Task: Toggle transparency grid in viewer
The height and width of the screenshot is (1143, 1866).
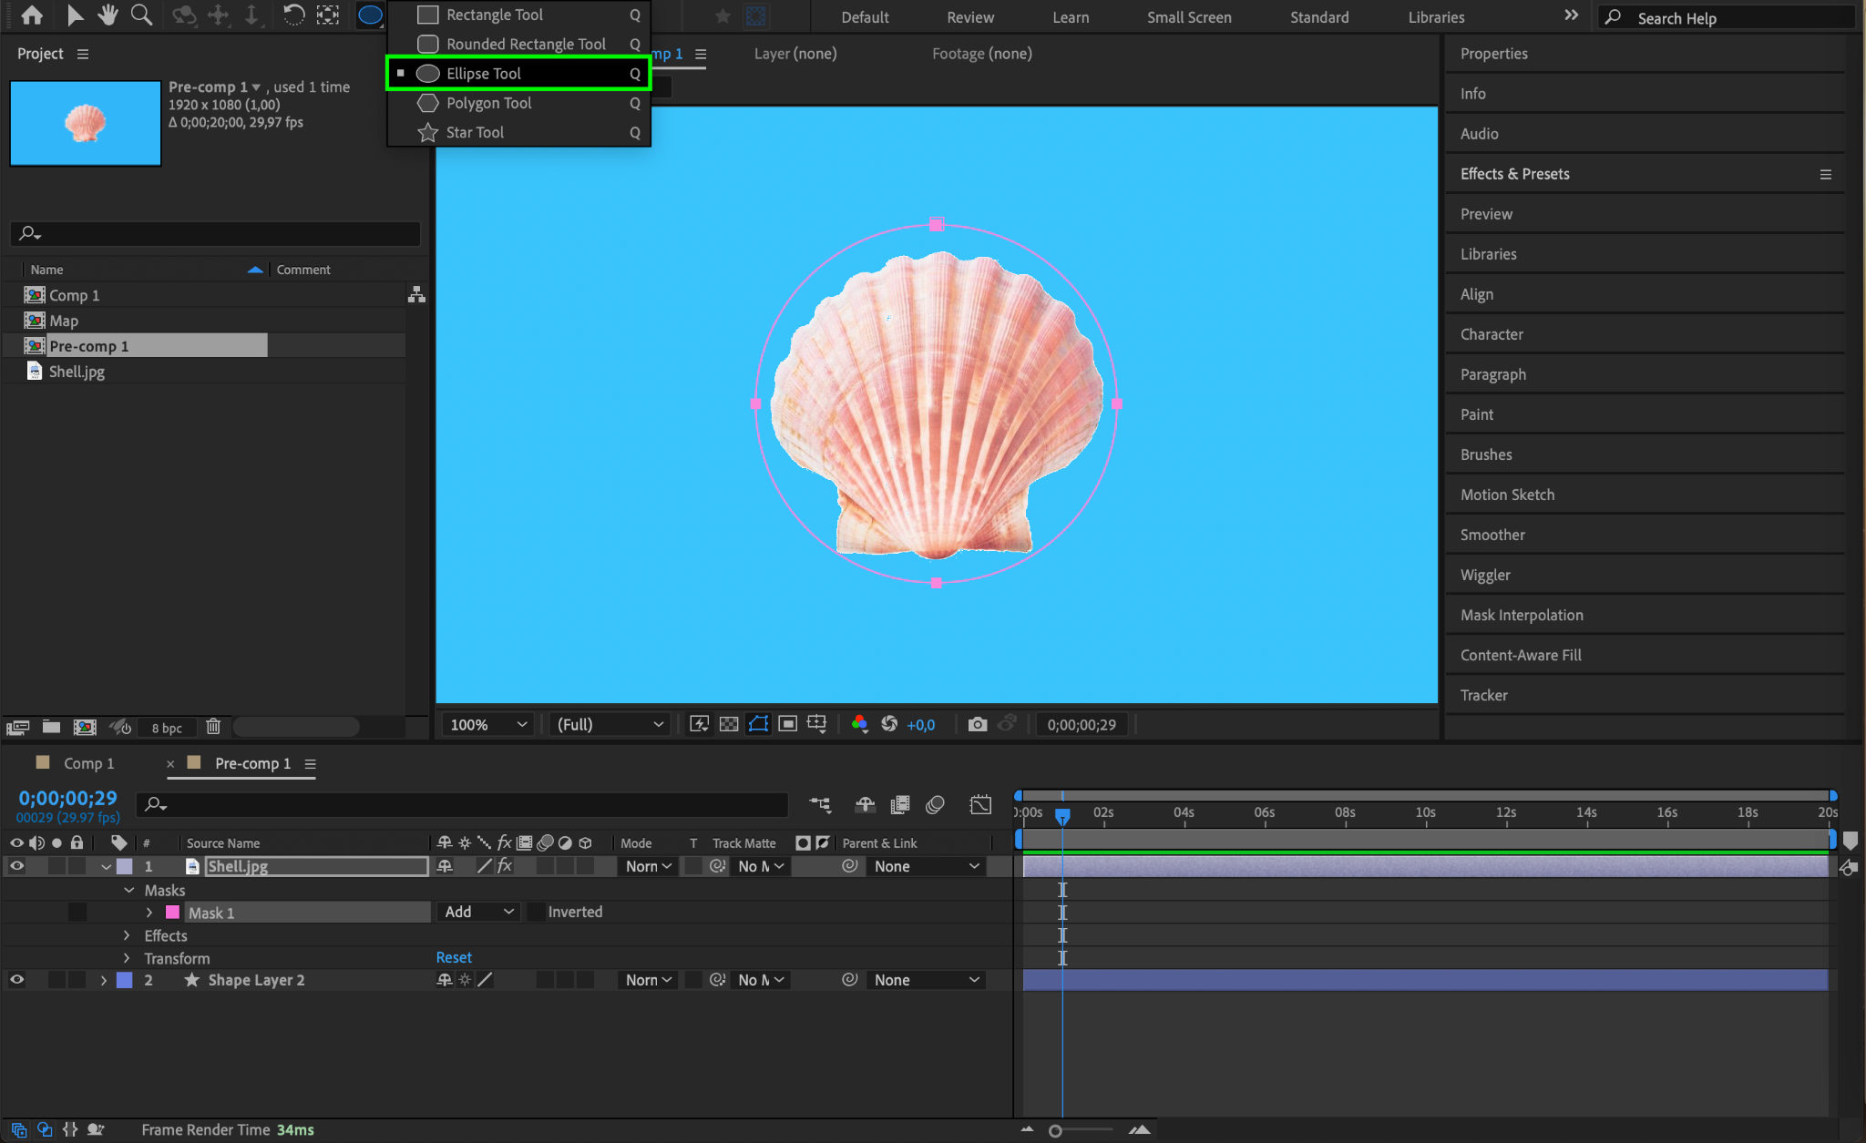Action: [729, 724]
